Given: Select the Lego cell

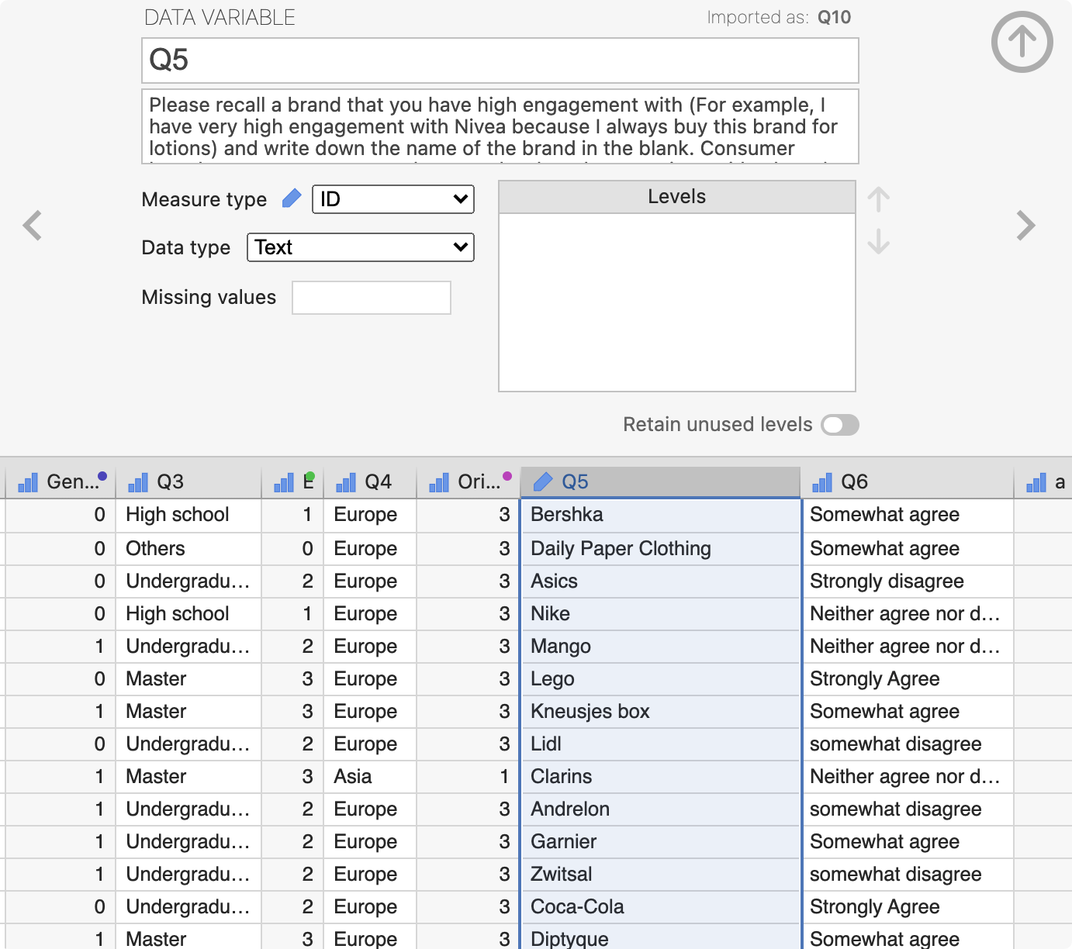Looking at the screenshot, I should pyautogui.click(x=660, y=679).
